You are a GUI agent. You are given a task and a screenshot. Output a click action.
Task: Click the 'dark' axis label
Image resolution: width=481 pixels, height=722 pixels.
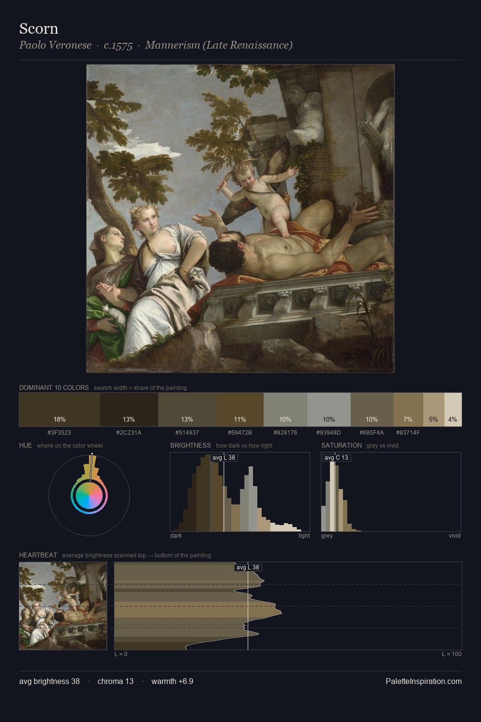pos(176,536)
